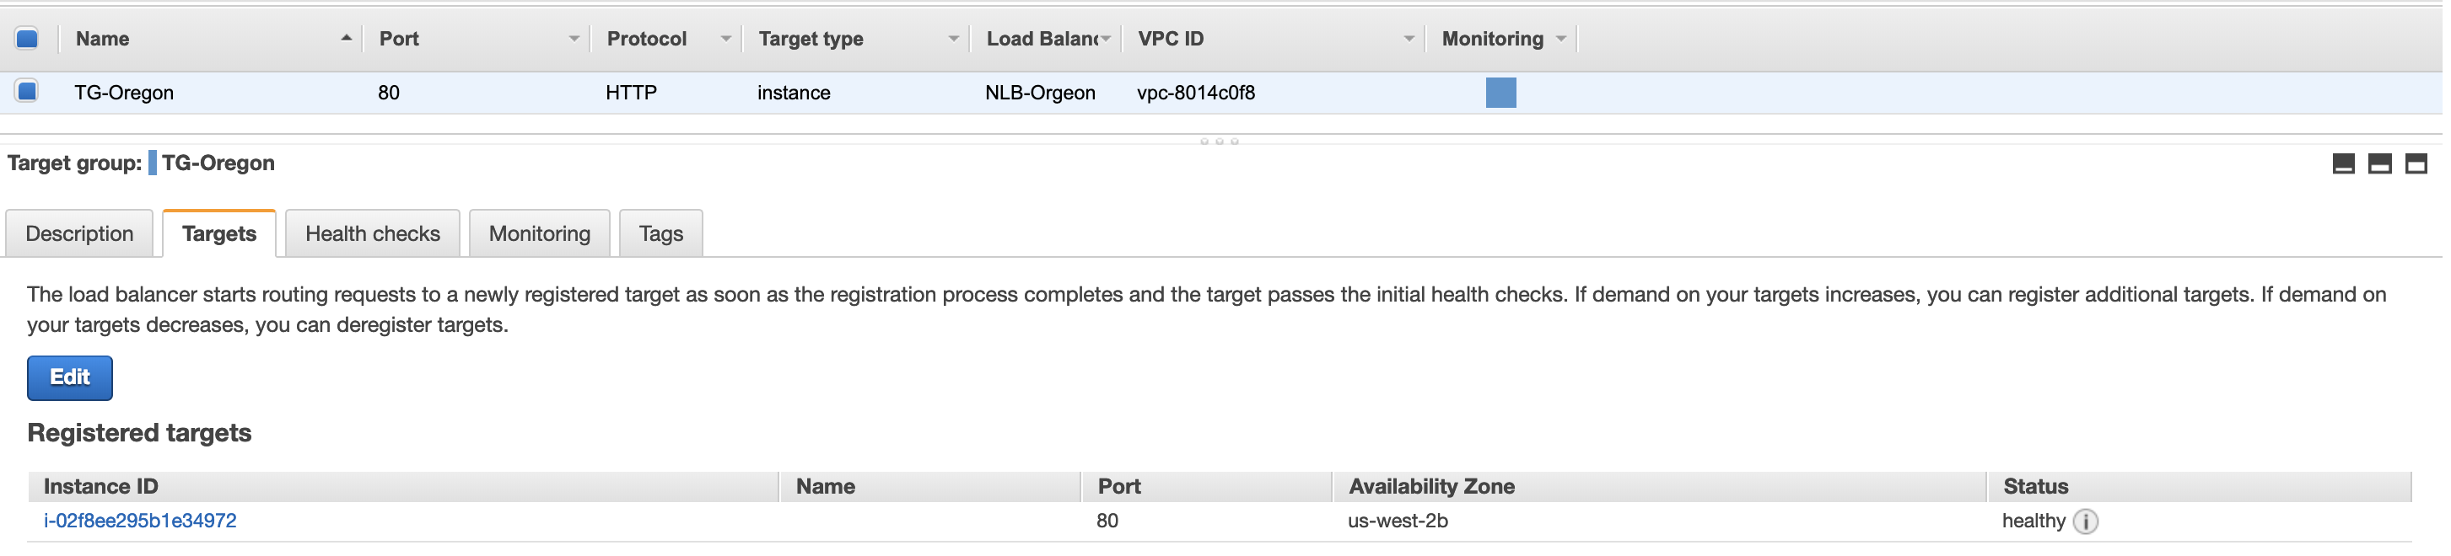Uncheck the TG-Oregon row checkbox
The width and height of the screenshot is (2451, 556).
tap(27, 92)
